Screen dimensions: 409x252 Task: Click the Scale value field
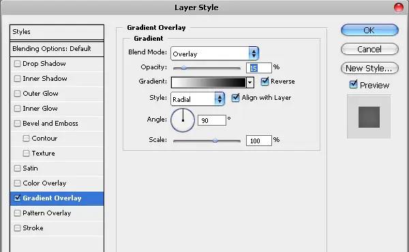coord(259,141)
